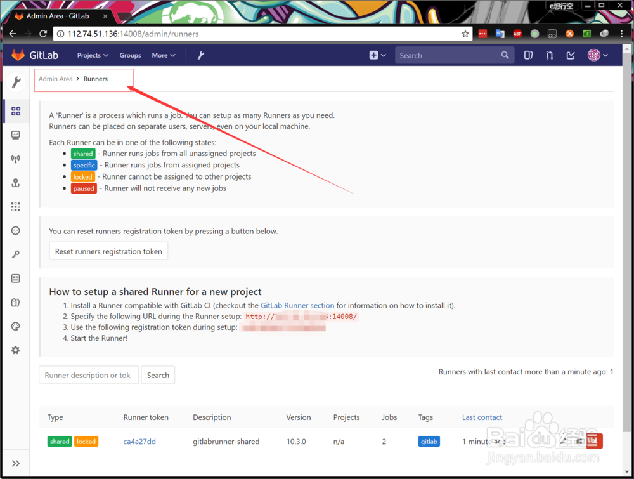Open the Labels icon in sidebar
Screen dimensions: 634x479
16,302
